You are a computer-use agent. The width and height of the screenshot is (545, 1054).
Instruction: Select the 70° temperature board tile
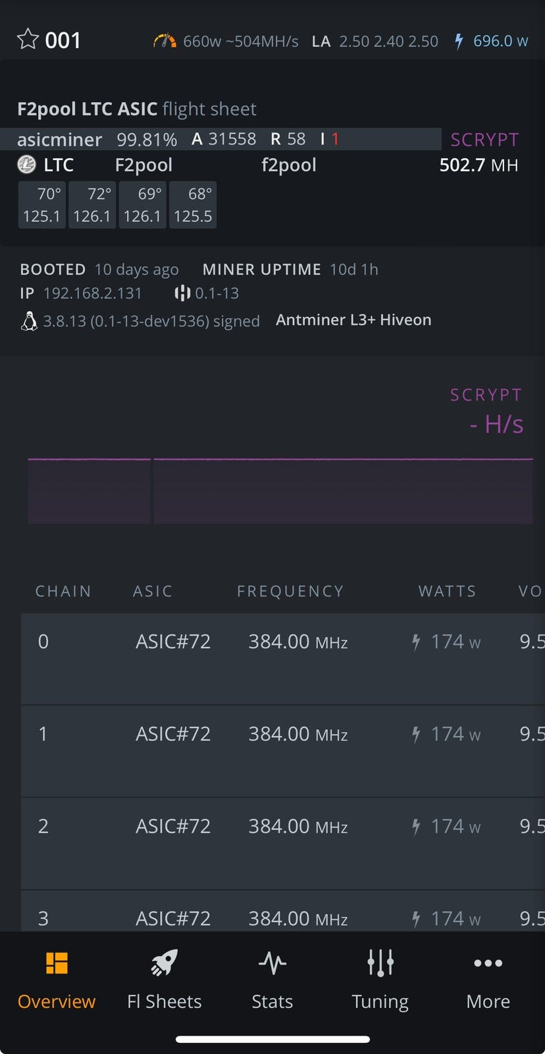tap(41, 205)
